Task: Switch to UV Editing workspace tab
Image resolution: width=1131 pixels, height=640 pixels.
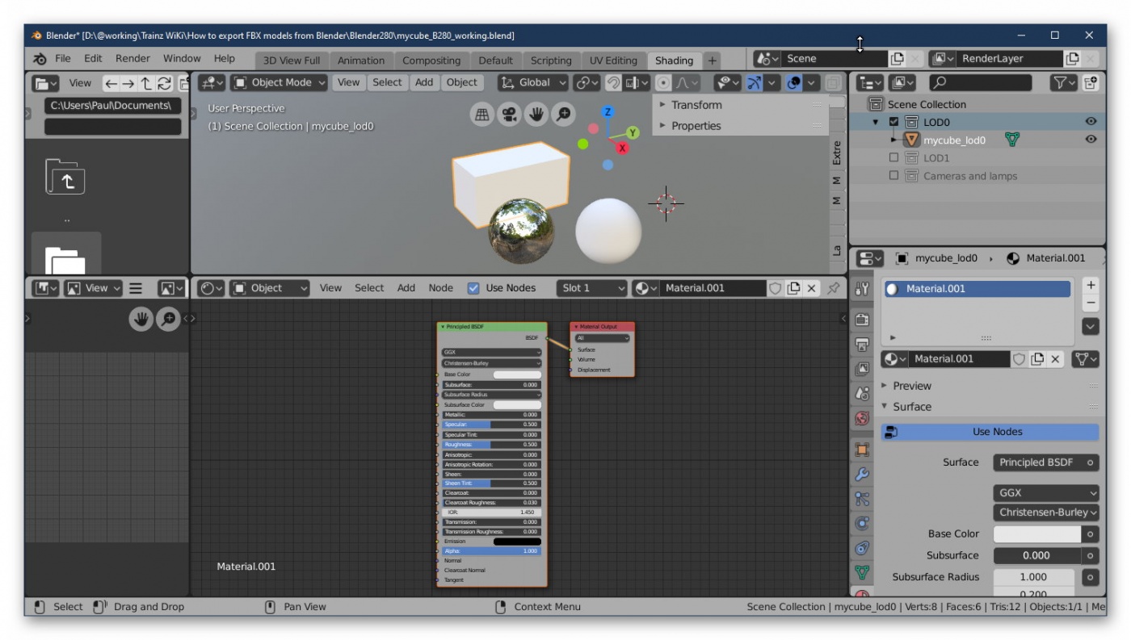Action: coord(613,61)
